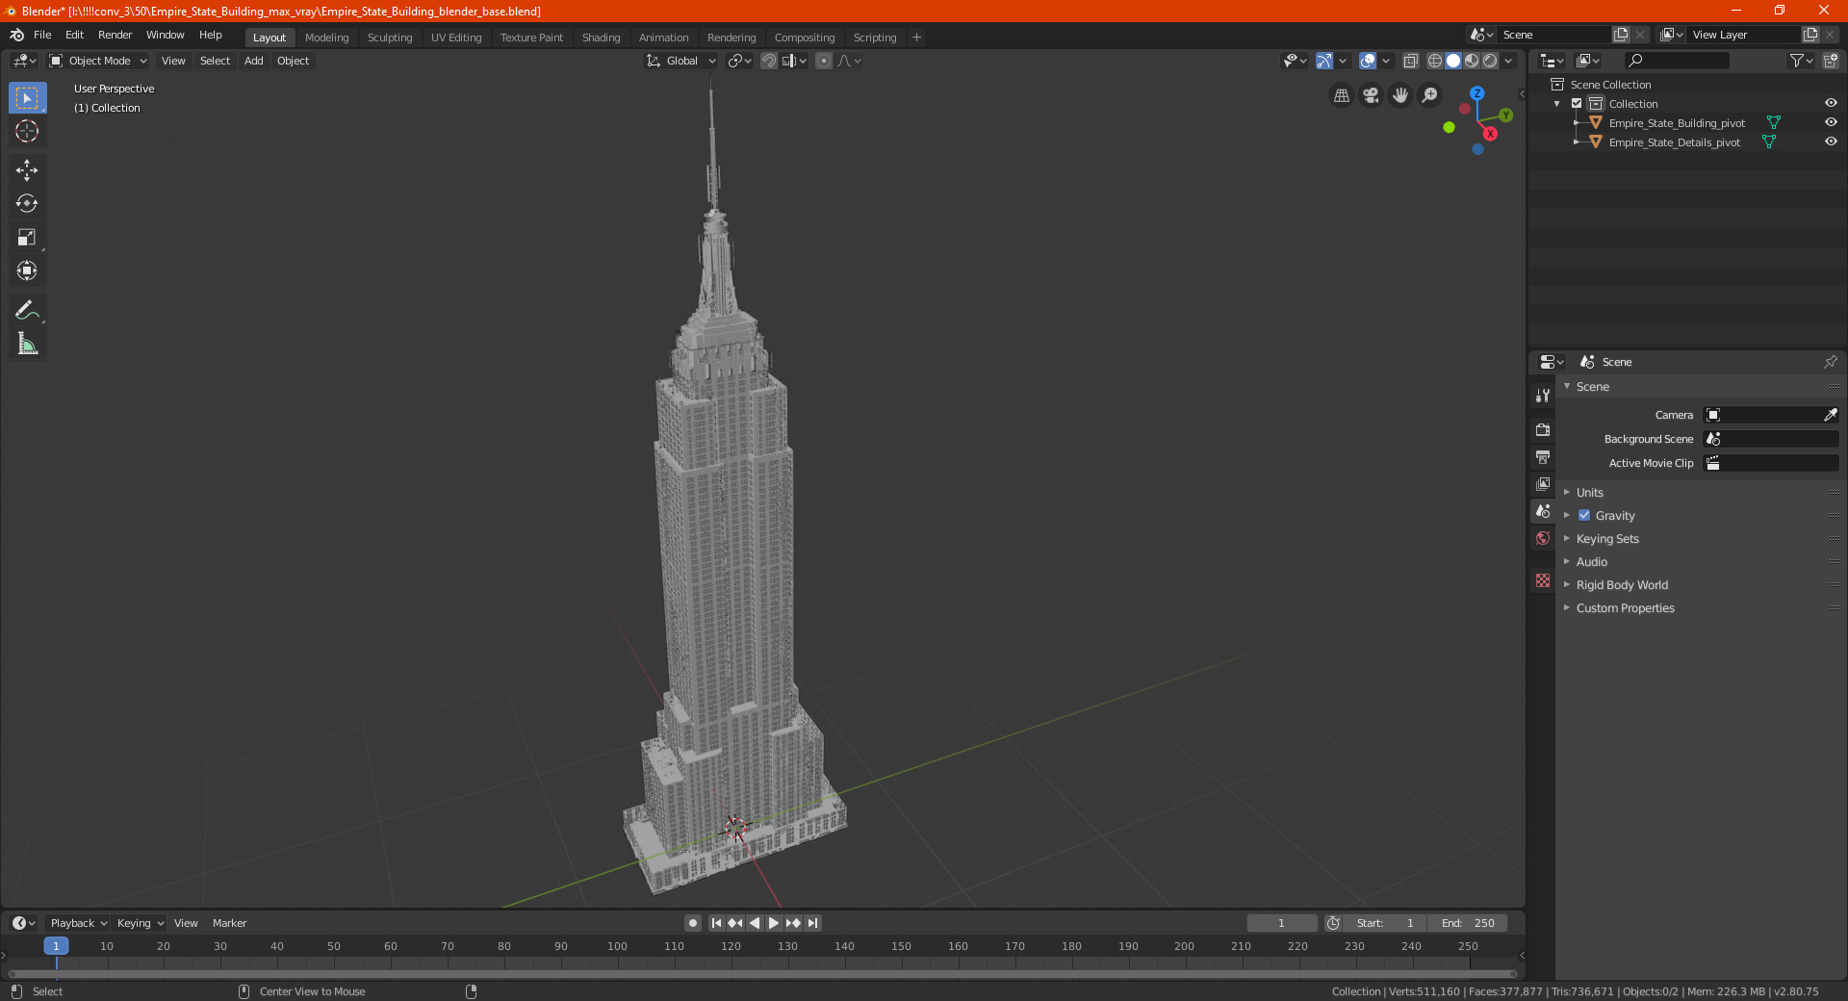Switch to the Shading workspace tab
The width and height of the screenshot is (1848, 1001).
(x=601, y=38)
